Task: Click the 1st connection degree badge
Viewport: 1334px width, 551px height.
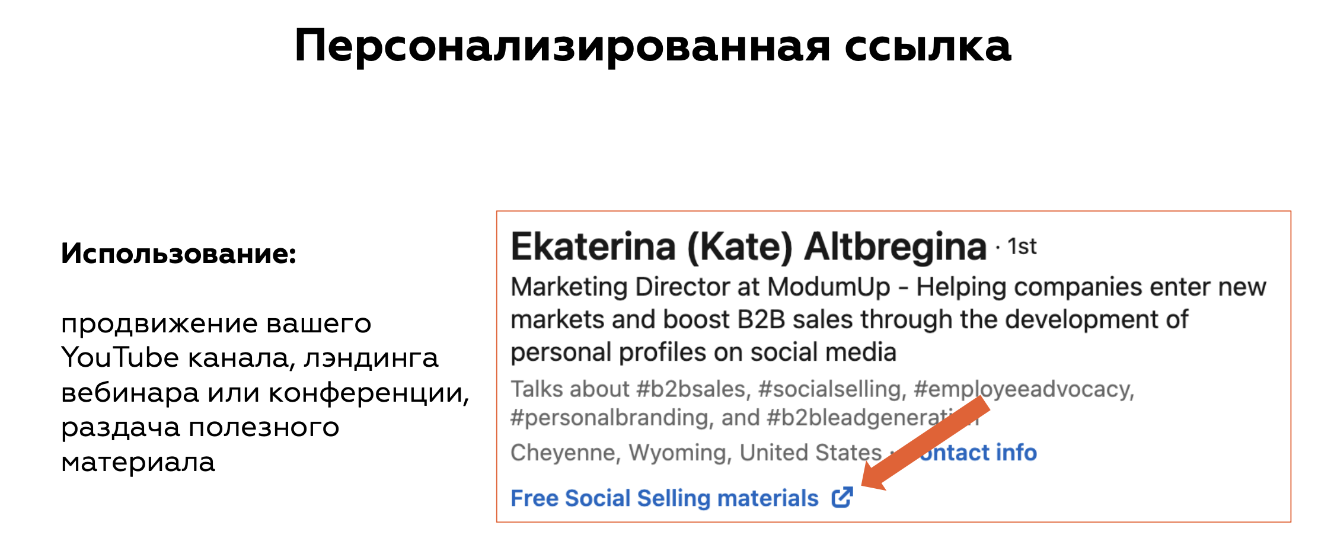Action: pos(1022,246)
